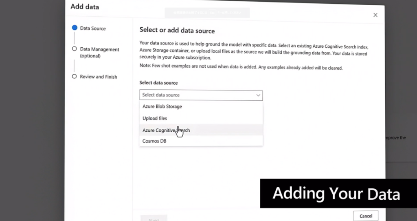Viewport: 417px width, 221px height.
Task: Click the Cancel button
Action: [x=366, y=216]
